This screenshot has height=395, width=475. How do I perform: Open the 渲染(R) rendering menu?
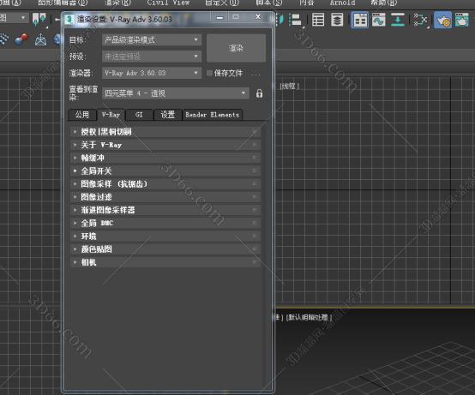(117, 3)
